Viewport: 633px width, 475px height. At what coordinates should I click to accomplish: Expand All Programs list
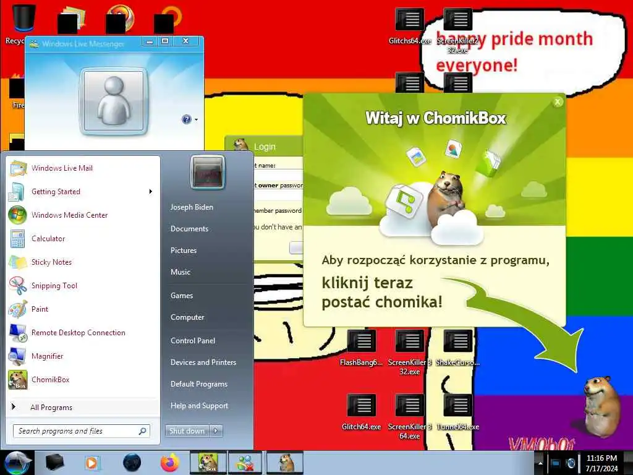tap(51, 407)
